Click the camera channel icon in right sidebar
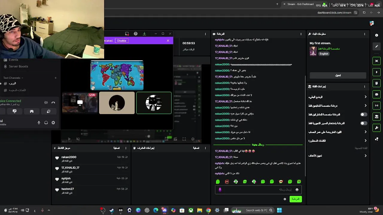The image size is (383, 215). [376, 116]
